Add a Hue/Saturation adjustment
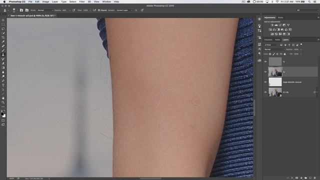This screenshot has width=320, height=180. pyautogui.click(x=270, y=29)
